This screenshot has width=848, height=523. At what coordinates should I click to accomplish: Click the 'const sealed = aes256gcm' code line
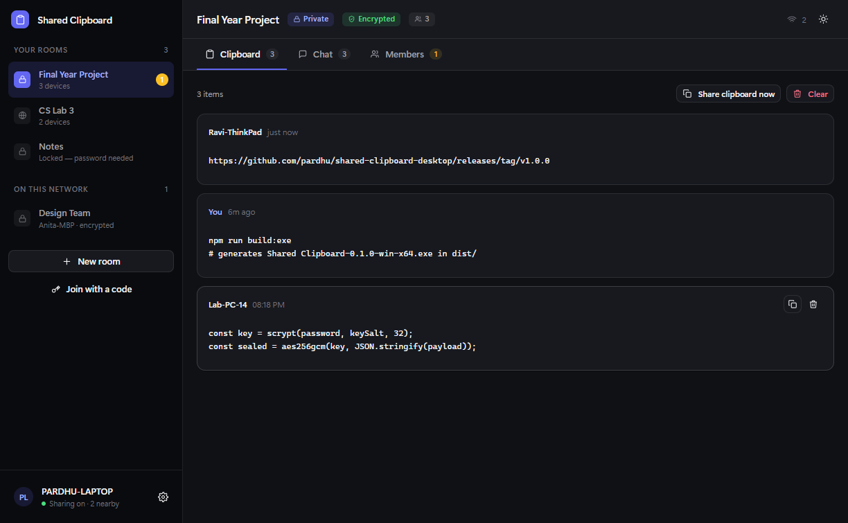click(x=342, y=346)
